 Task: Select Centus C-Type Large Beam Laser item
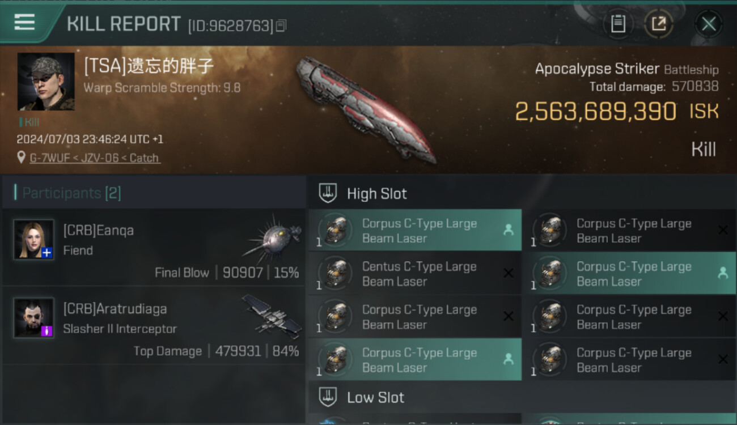(415, 274)
